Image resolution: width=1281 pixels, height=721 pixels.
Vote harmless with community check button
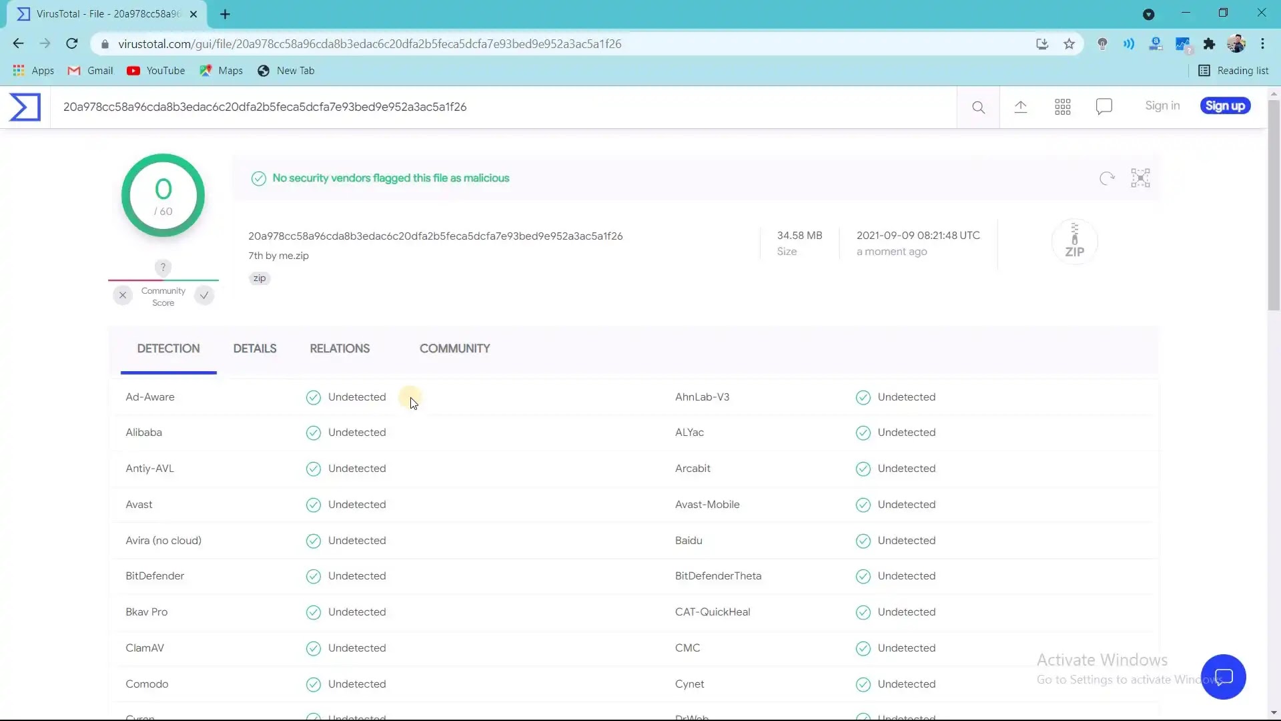[x=204, y=295]
